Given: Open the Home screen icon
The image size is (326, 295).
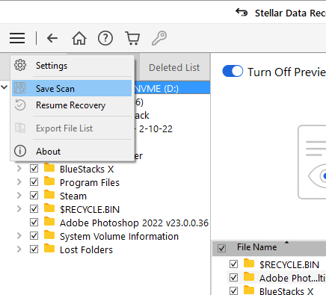Looking at the screenshot, I should tap(79, 38).
